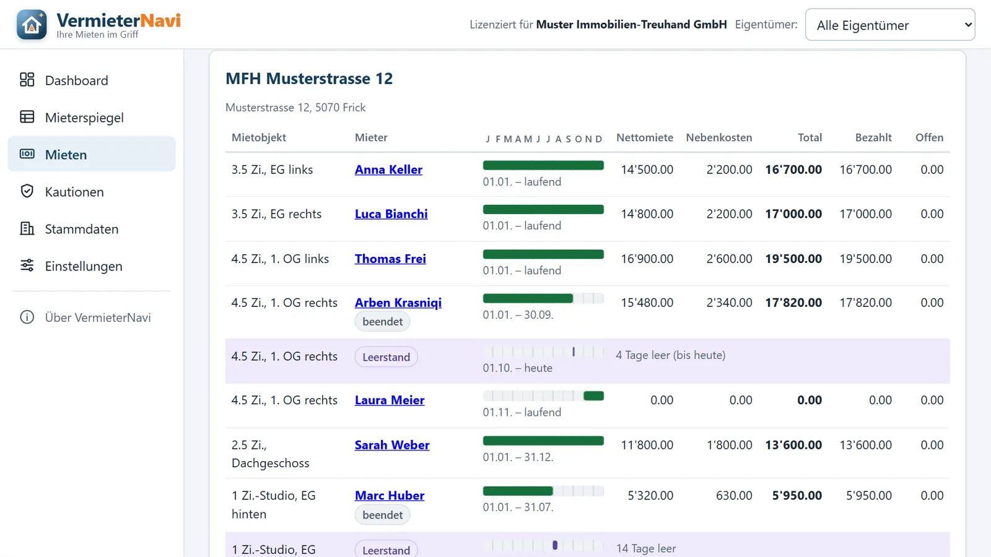Open tenant Anna Keller link

388,170
